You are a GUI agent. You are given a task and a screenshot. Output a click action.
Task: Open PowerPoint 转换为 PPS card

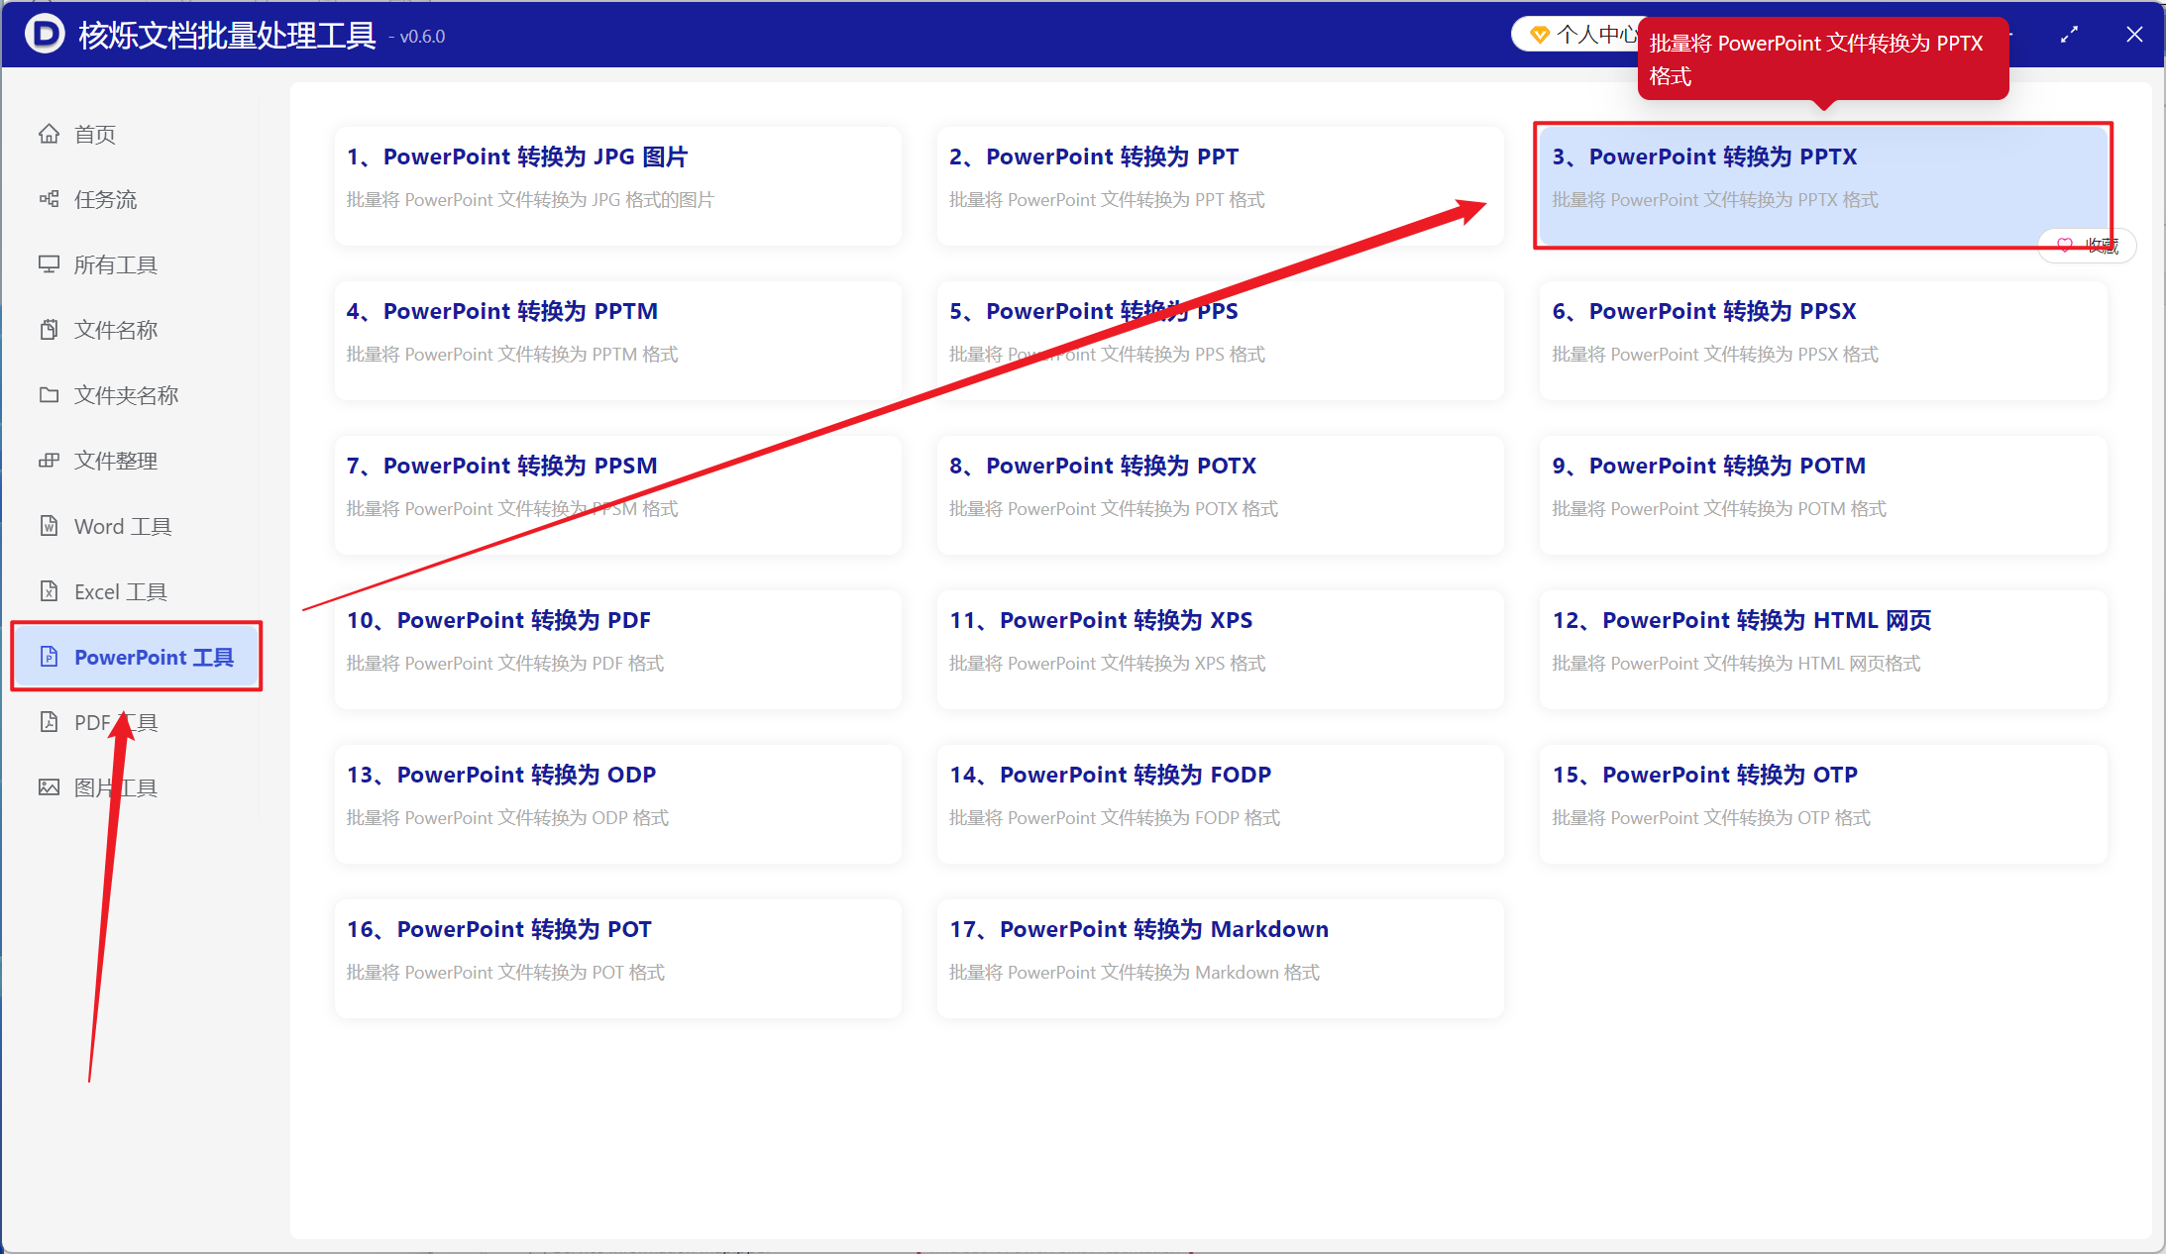tap(1221, 341)
